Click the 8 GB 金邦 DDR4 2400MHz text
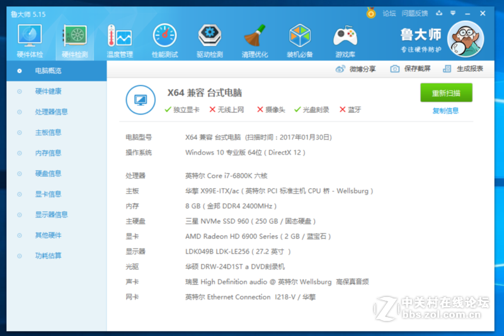504x336 pixels. [x=231, y=206]
